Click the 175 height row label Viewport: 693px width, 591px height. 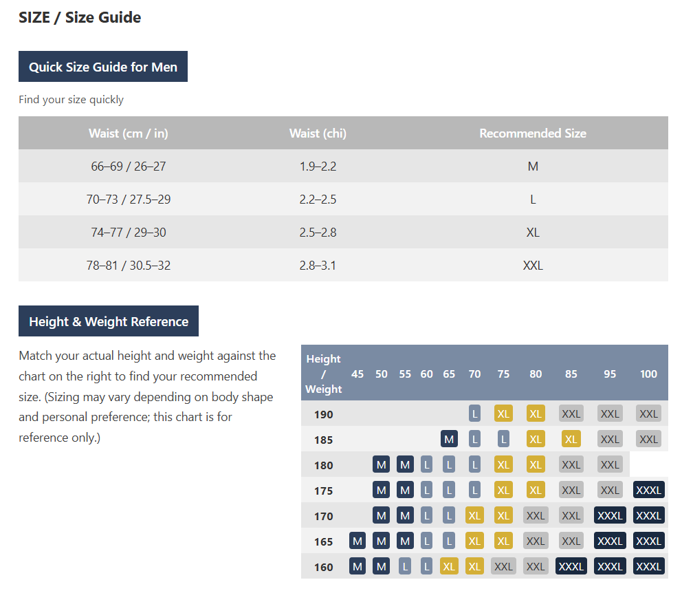click(324, 491)
